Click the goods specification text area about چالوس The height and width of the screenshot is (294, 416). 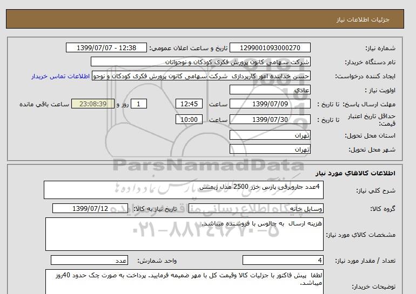click(184, 234)
